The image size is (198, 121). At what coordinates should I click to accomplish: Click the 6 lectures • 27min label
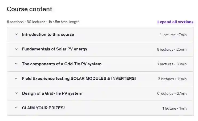click(172, 94)
